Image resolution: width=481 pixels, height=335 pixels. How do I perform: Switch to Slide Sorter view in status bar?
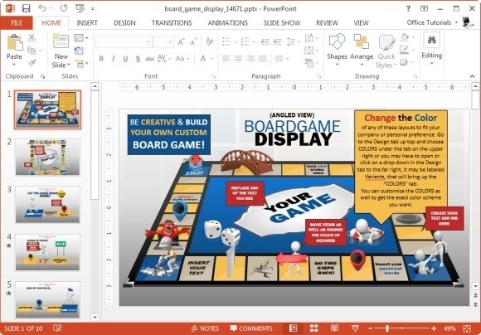click(x=313, y=328)
